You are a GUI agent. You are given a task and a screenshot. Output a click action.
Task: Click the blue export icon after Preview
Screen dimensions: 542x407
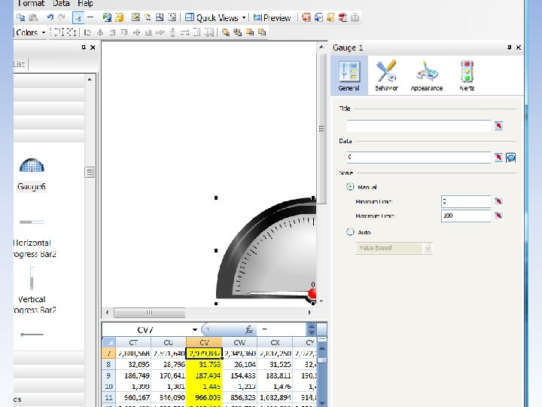click(x=318, y=17)
